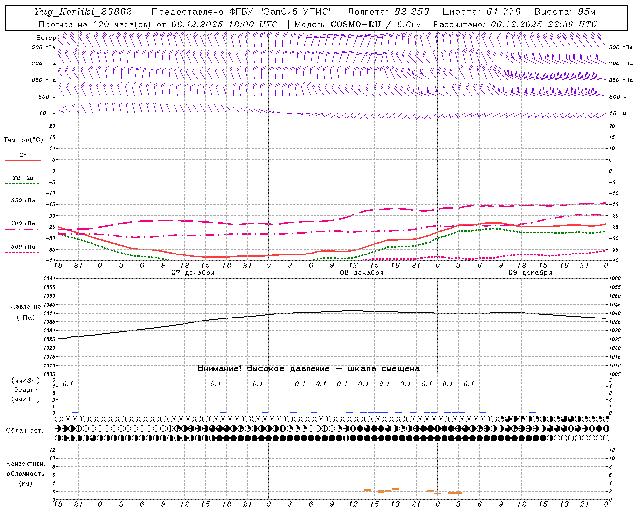Select the (км) unit under convective cloudiness
635x508 pixels.
click(x=25, y=483)
